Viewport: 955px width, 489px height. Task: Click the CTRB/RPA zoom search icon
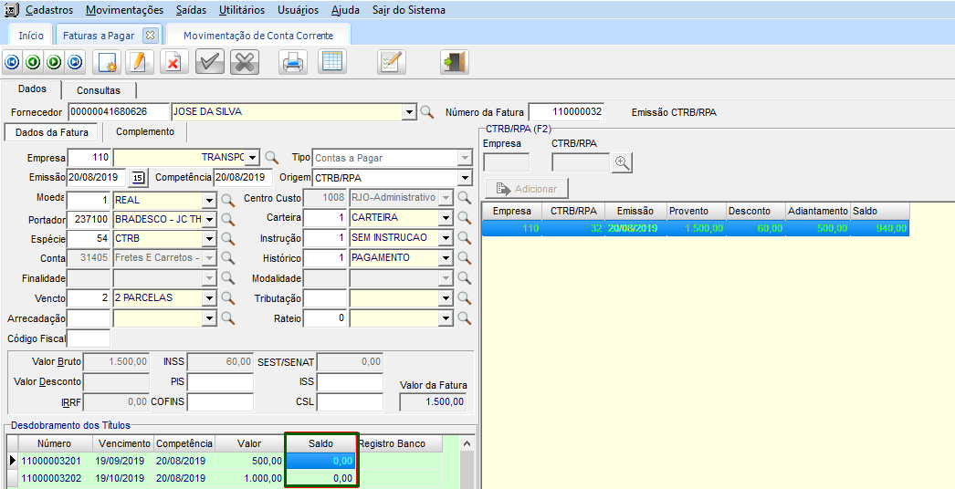click(623, 162)
